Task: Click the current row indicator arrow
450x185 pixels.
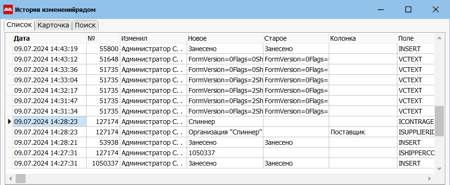Action: [9, 122]
